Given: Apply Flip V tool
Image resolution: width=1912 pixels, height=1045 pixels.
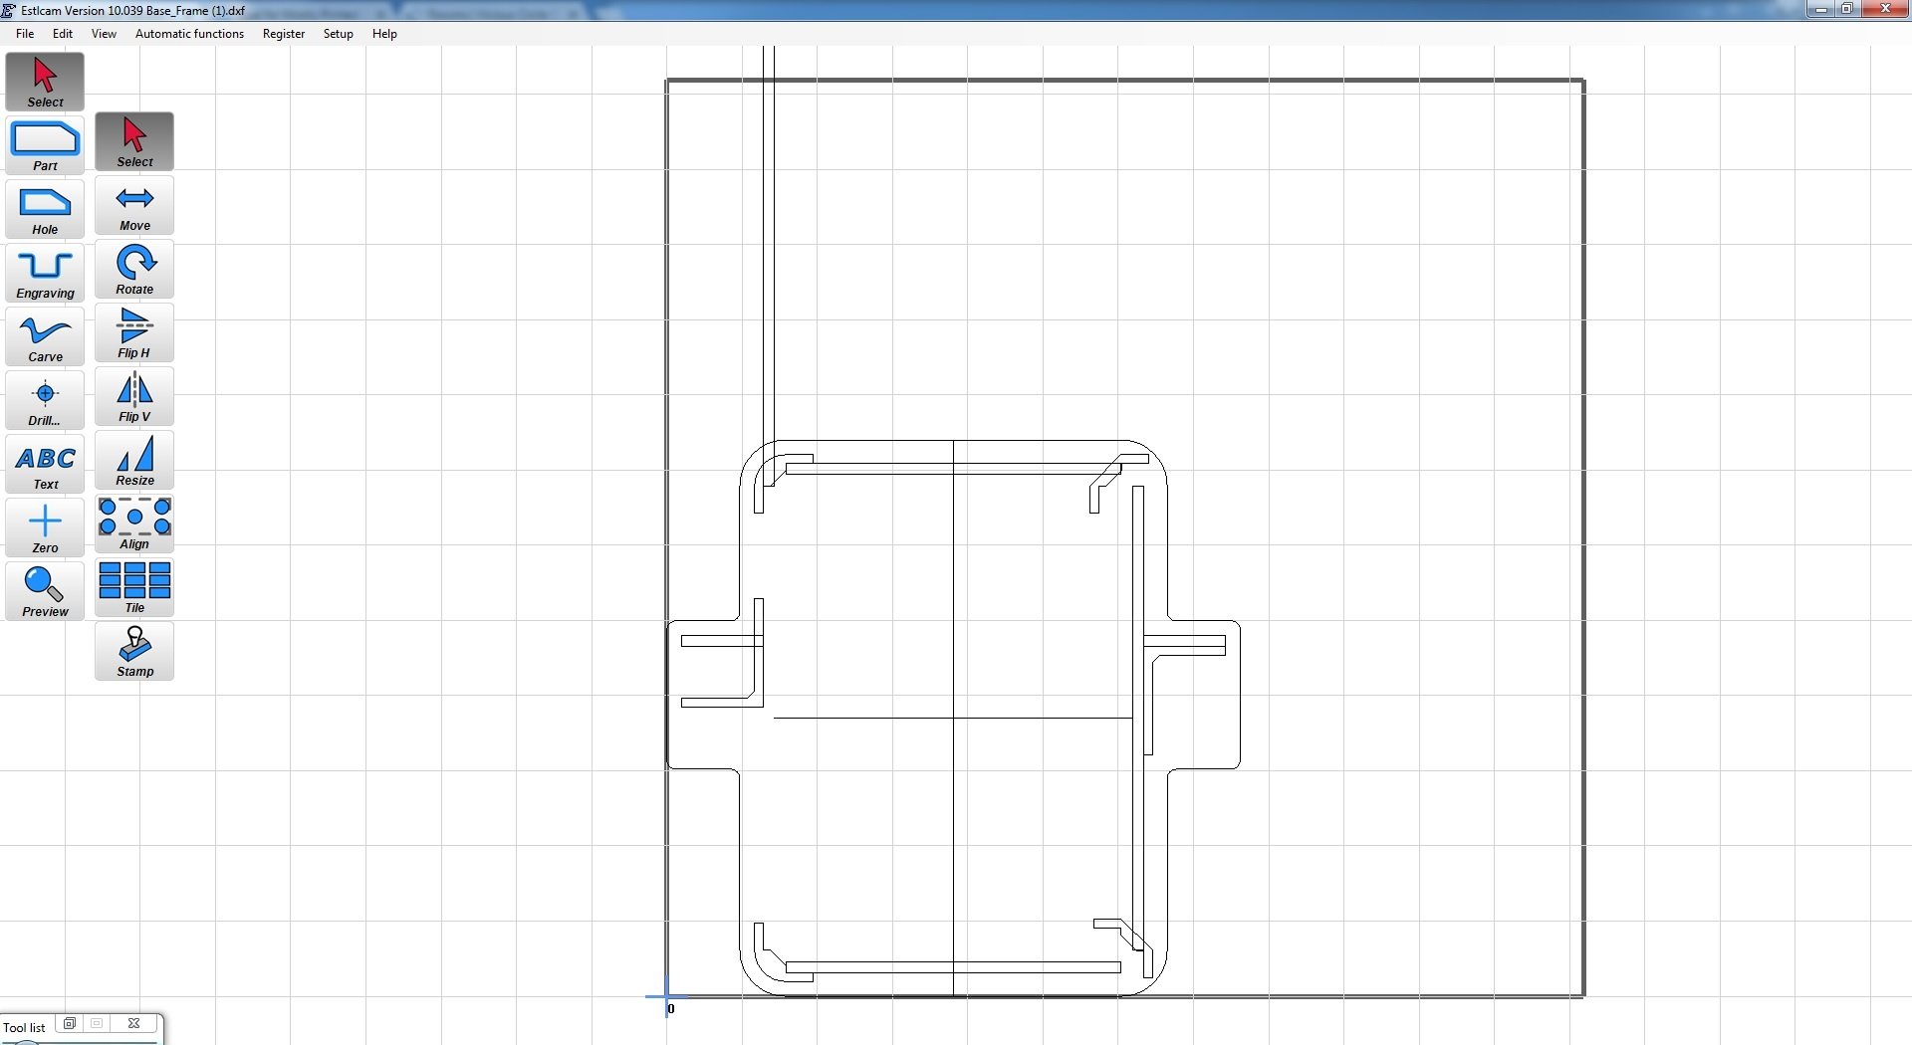Looking at the screenshot, I should (134, 396).
